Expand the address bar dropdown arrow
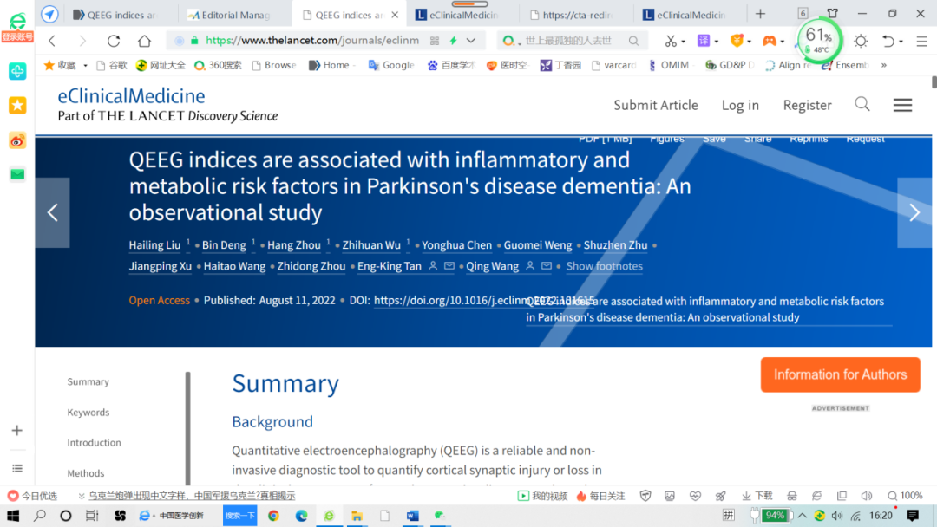937x527 pixels. coord(471,41)
